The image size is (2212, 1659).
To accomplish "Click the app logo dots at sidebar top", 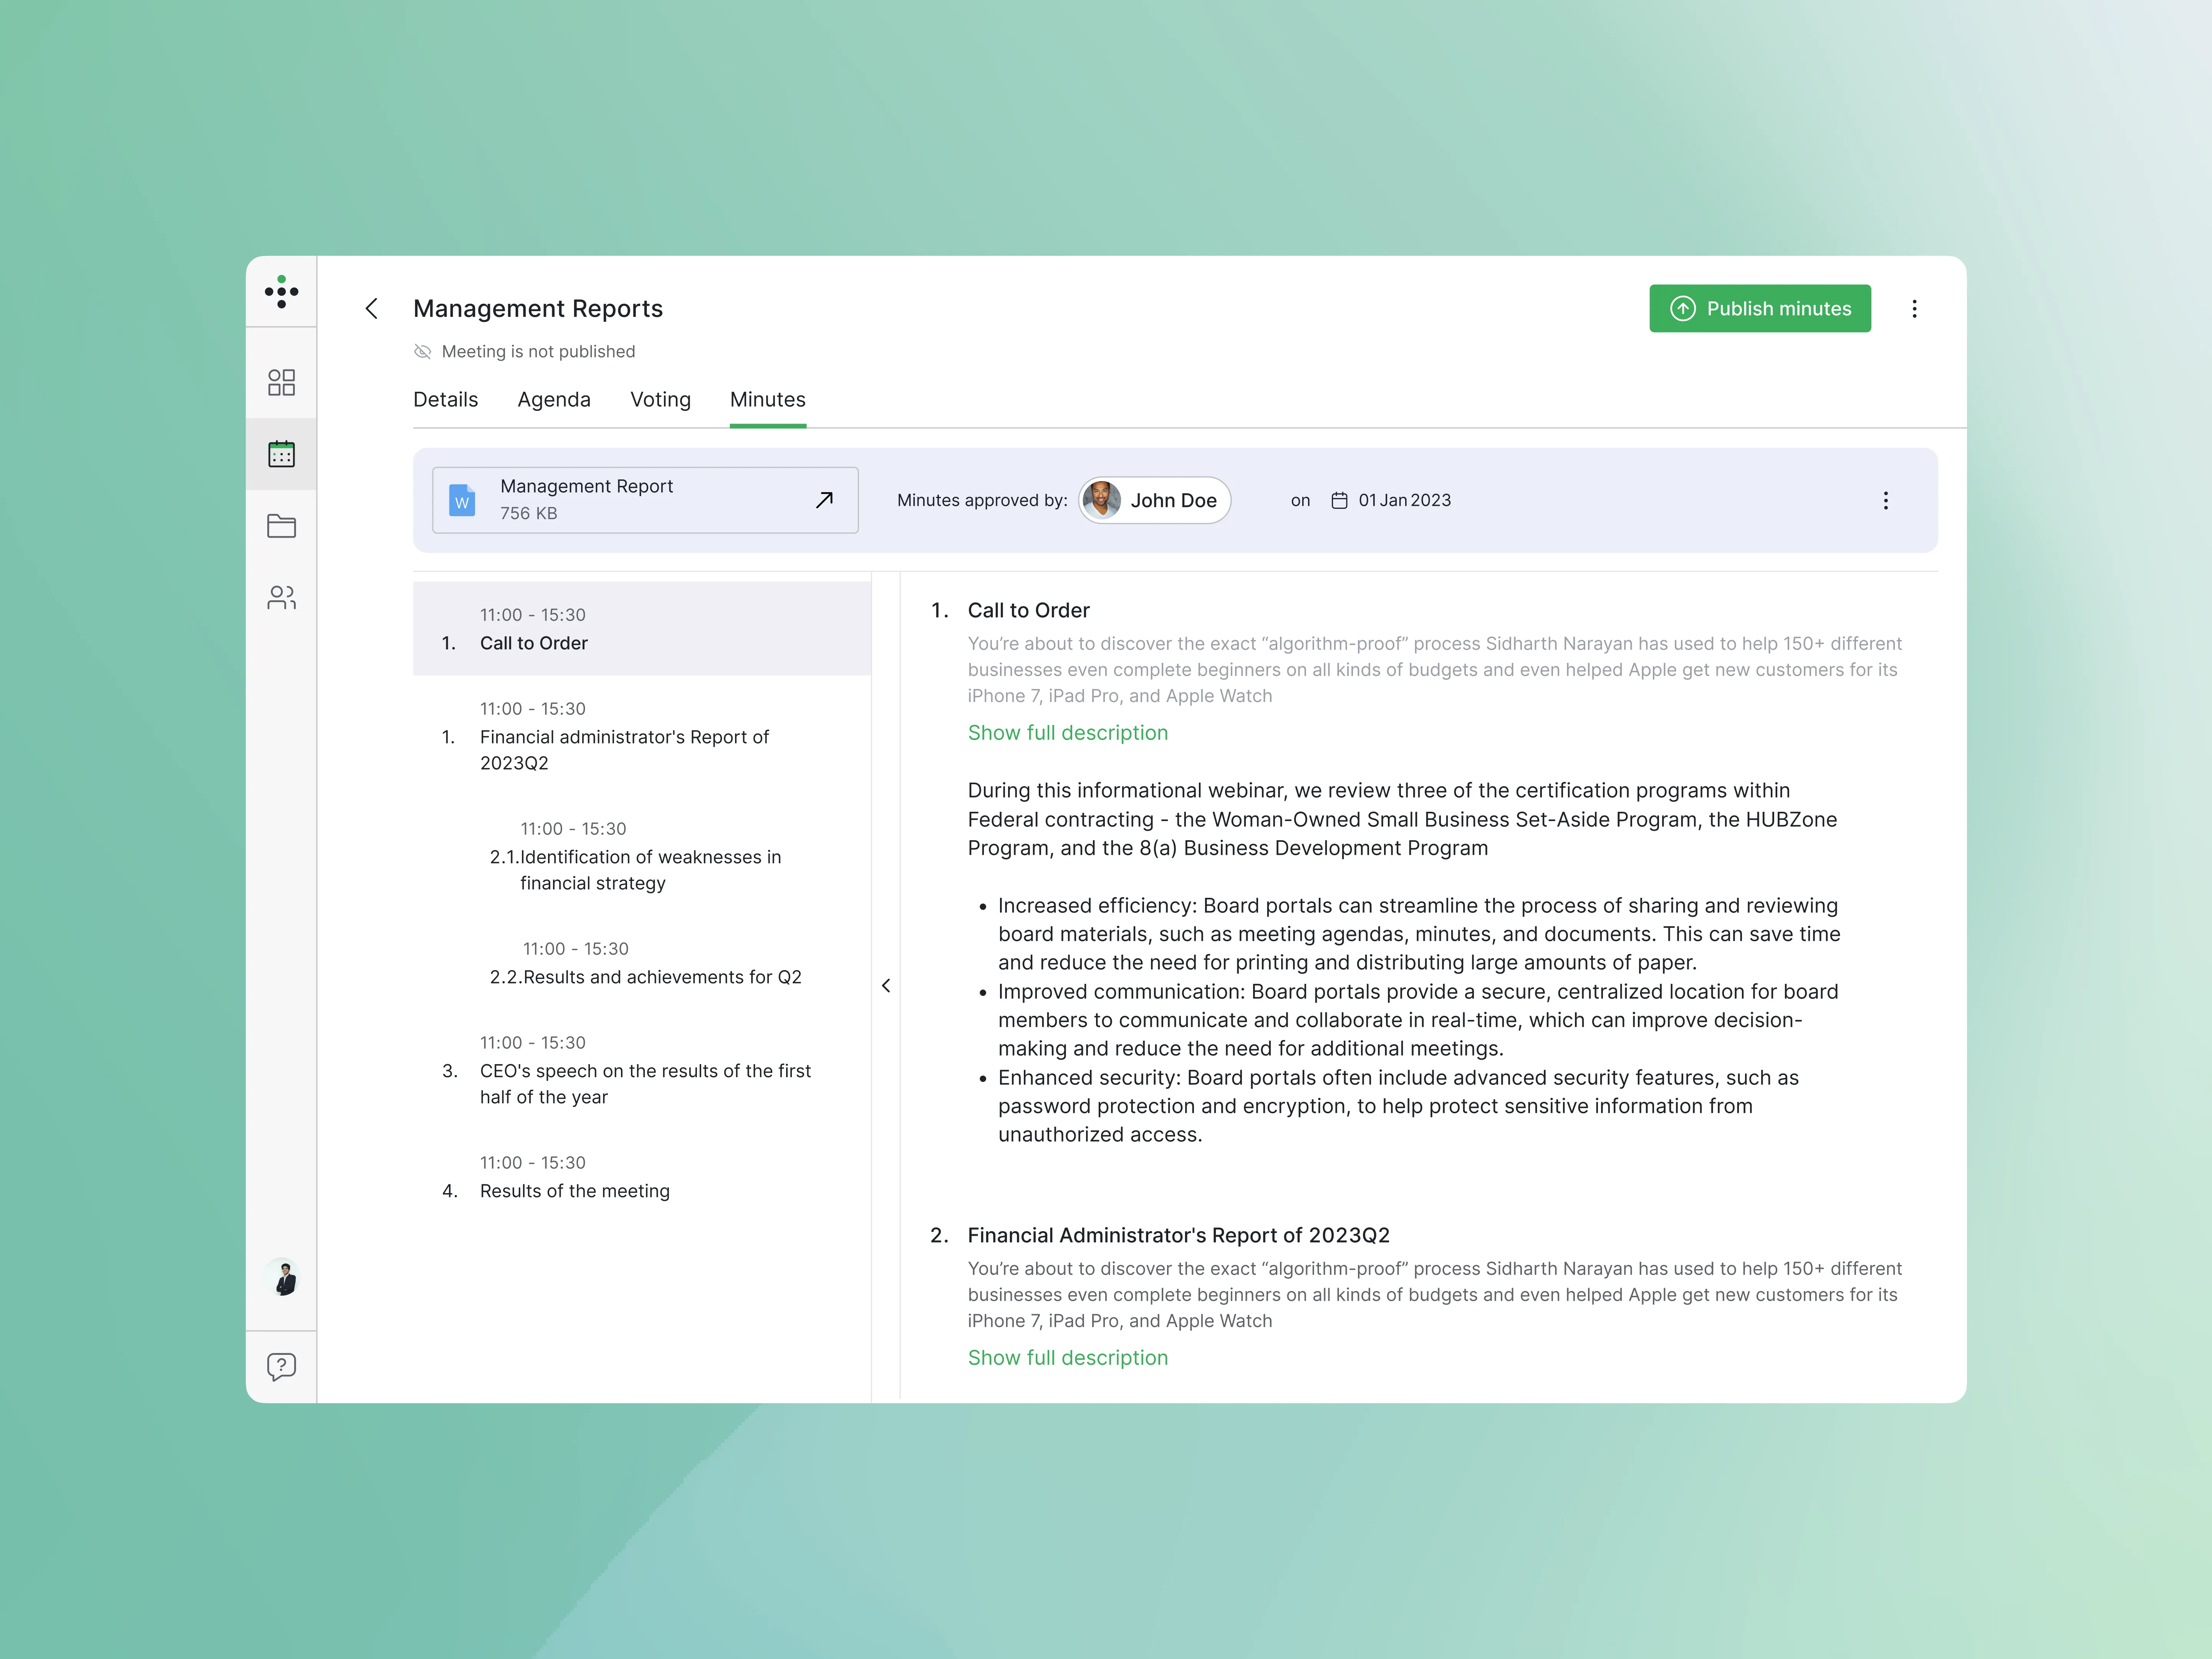I will (282, 292).
